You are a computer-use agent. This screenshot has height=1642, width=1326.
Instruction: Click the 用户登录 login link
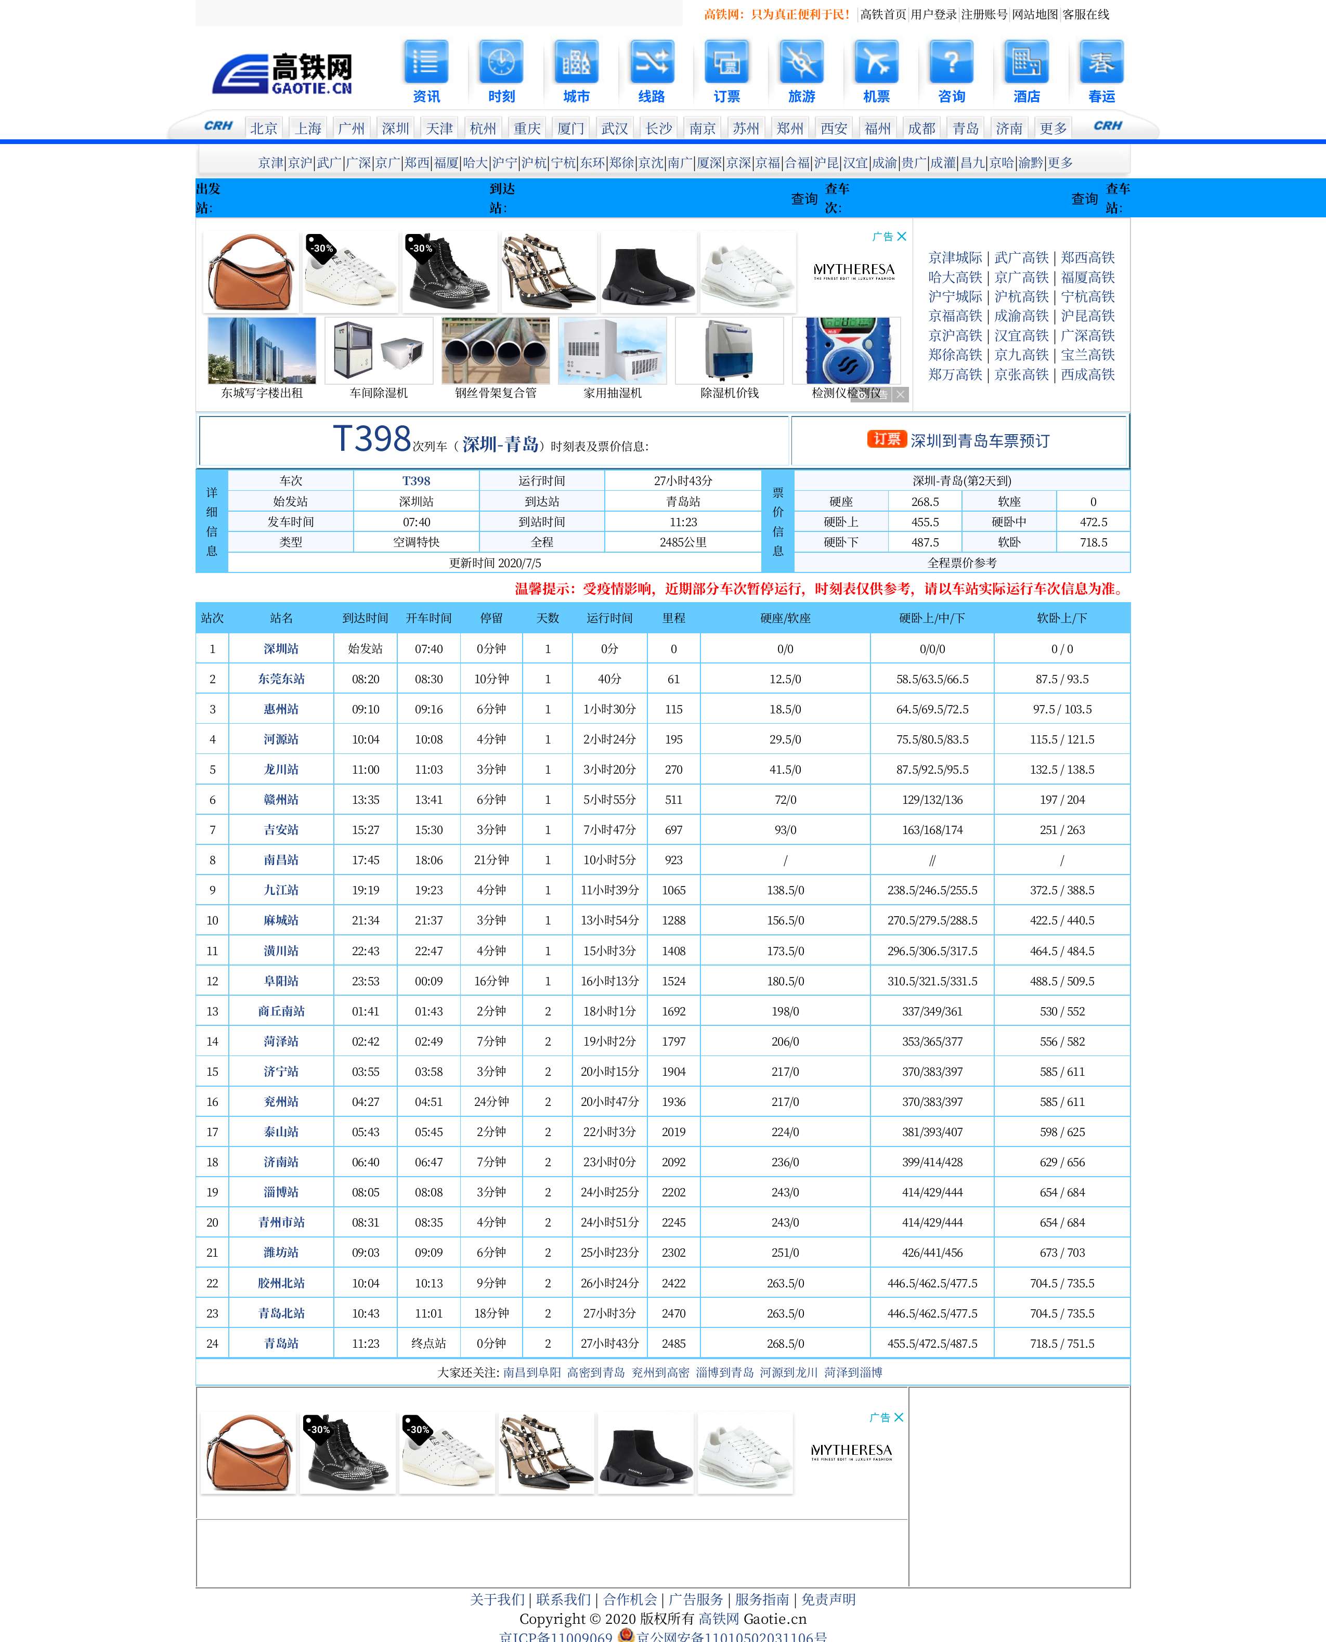click(x=933, y=15)
